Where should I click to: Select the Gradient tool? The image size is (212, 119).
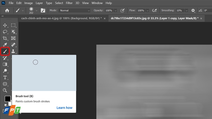(x=5, y=64)
